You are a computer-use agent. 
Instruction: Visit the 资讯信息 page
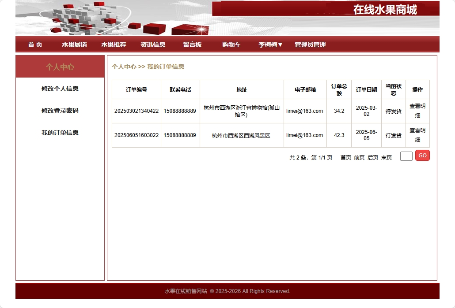click(x=152, y=45)
